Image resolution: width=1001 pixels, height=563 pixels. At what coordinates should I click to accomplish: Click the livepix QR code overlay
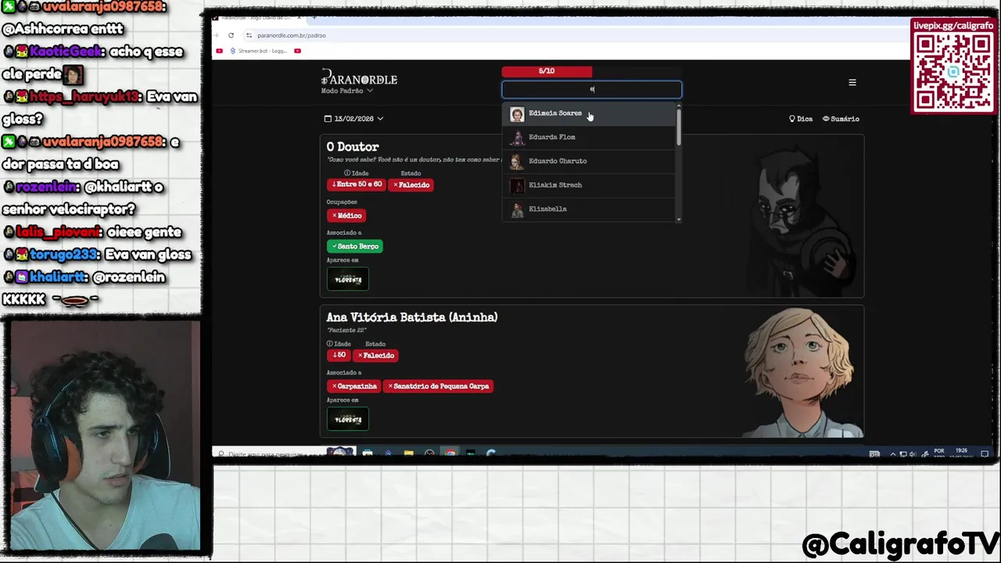[954, 71]
